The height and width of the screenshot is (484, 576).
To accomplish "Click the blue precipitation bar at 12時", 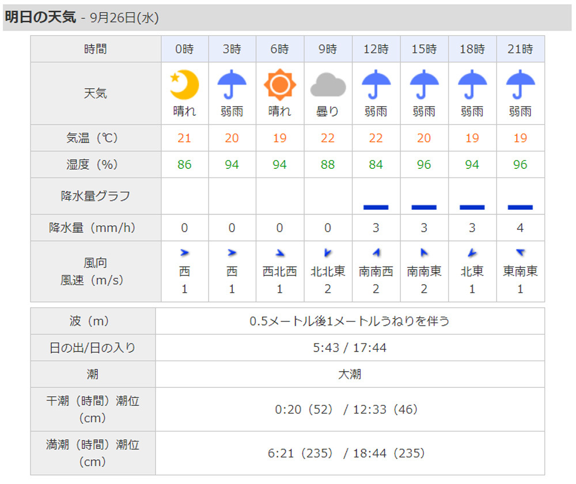I will click(376, 207).
